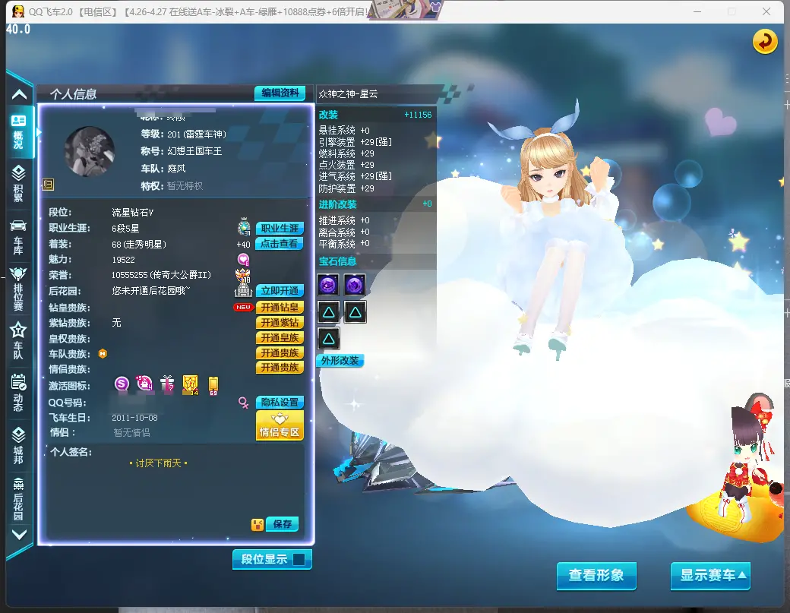Screen dimensions: 790x613
Task: Click the 外形改装 appearance mod button
Action: point(340,361)
